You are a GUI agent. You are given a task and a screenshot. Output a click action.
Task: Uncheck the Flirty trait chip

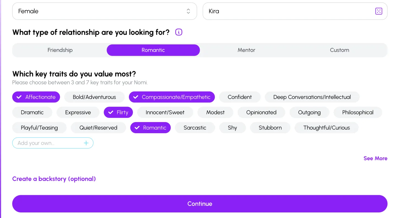[118, 112]
